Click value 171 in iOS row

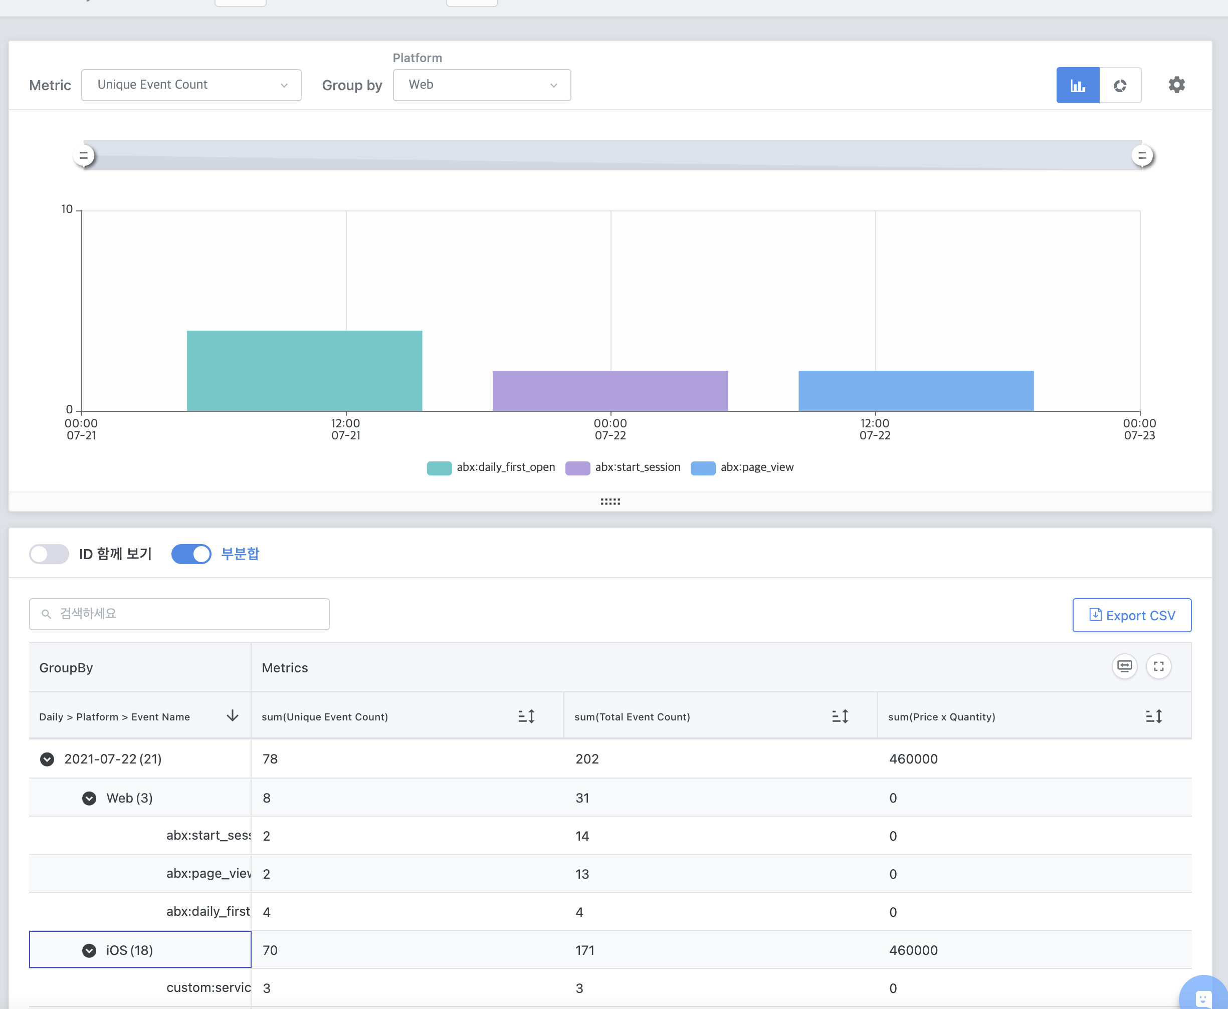click(585, 950)
